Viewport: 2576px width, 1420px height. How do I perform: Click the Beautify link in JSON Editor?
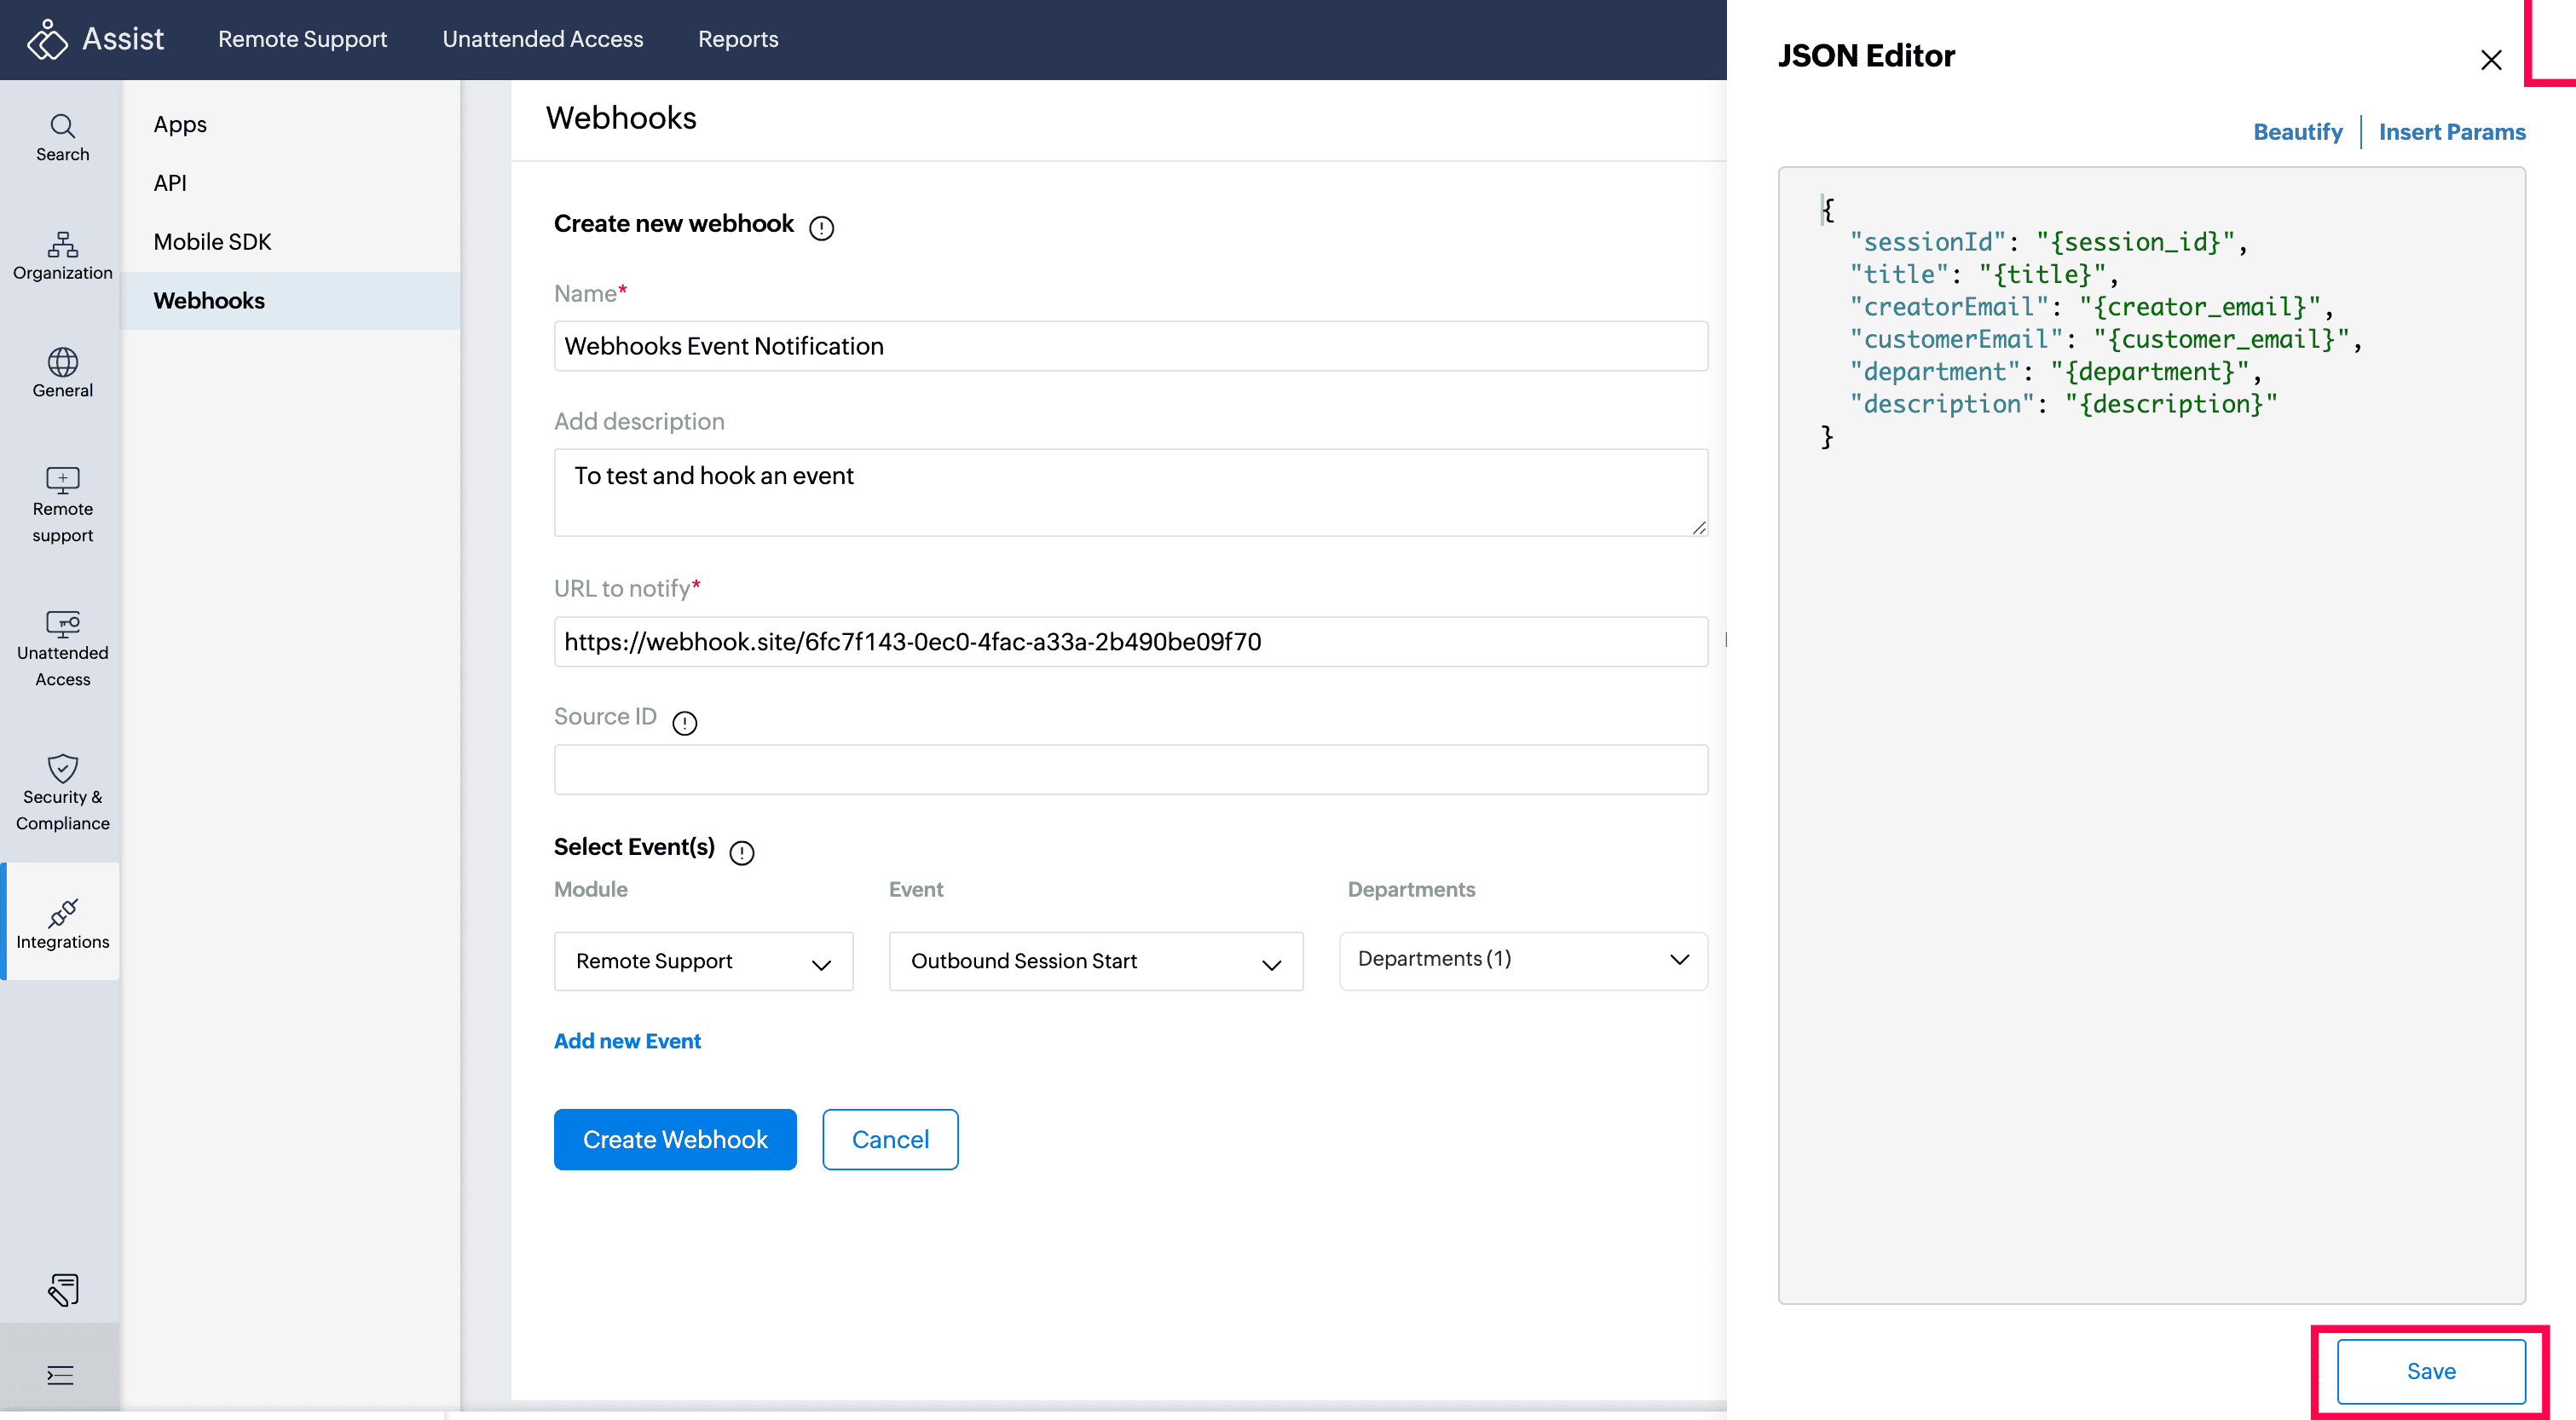click(x=2297, y=132)
